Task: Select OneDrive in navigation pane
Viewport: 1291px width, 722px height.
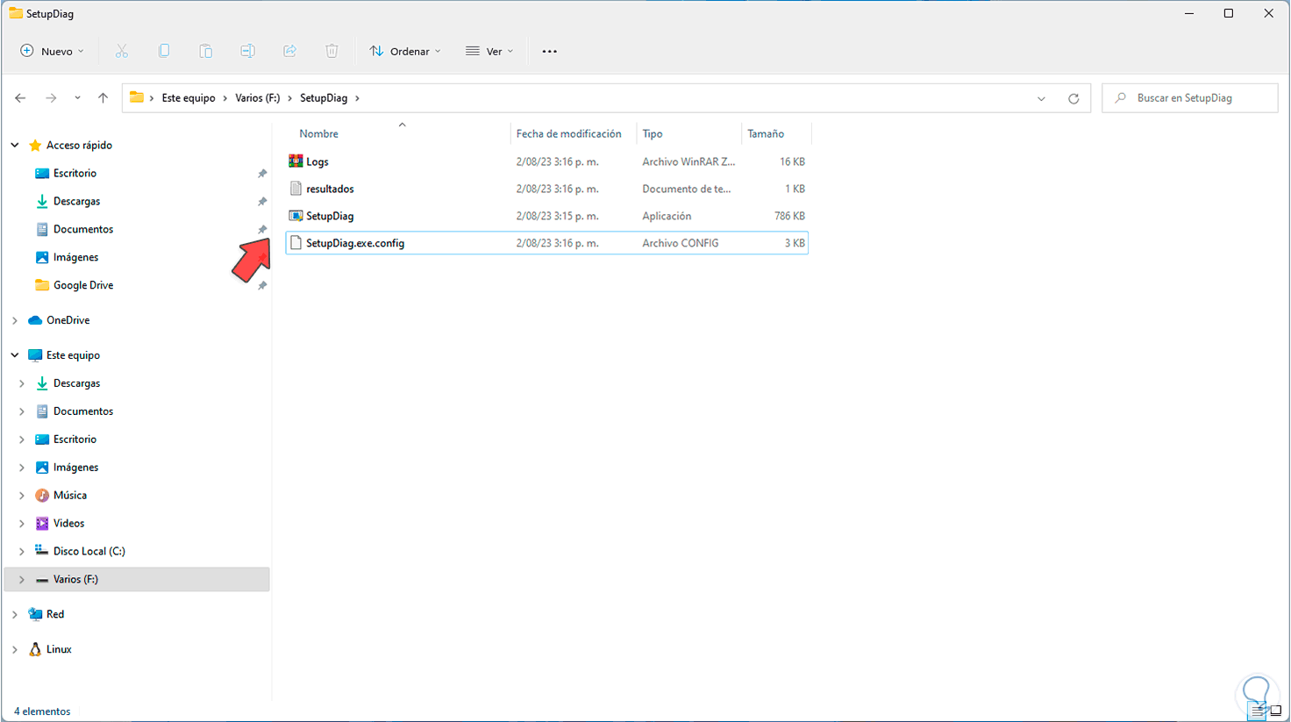Action: tap(68, 320)
